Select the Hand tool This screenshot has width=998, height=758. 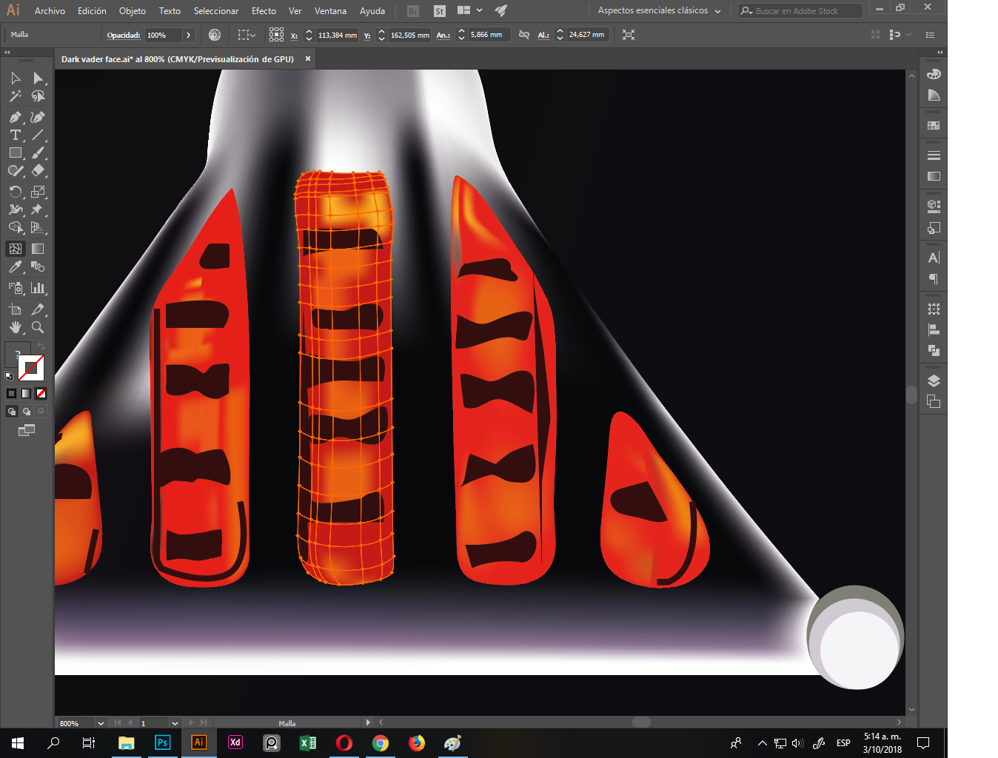point(16,327)
